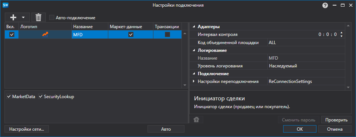Click the plus add connection icon
Image resolution: width=356 pixels, height=137 pixels.
pyautogui.click(x=14, y=17)
